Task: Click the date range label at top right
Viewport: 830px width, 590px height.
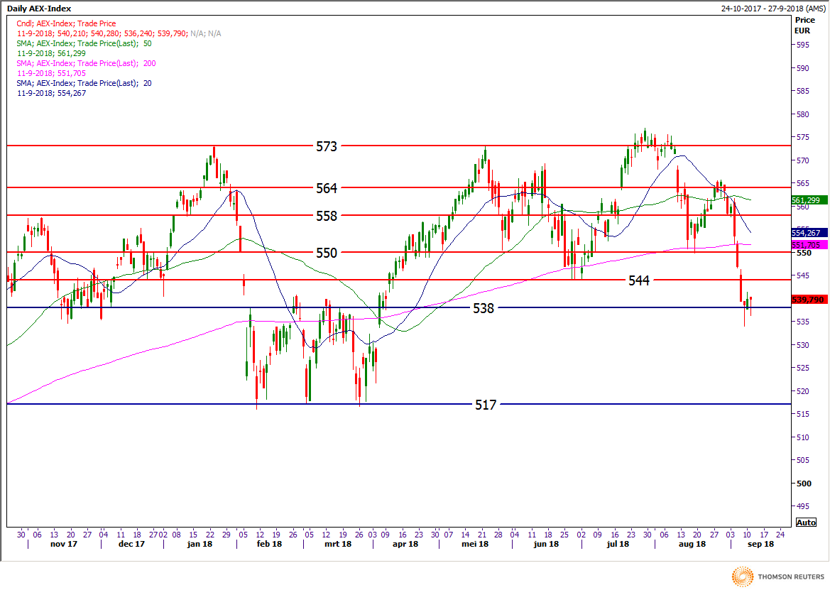Action: [772, 9]
